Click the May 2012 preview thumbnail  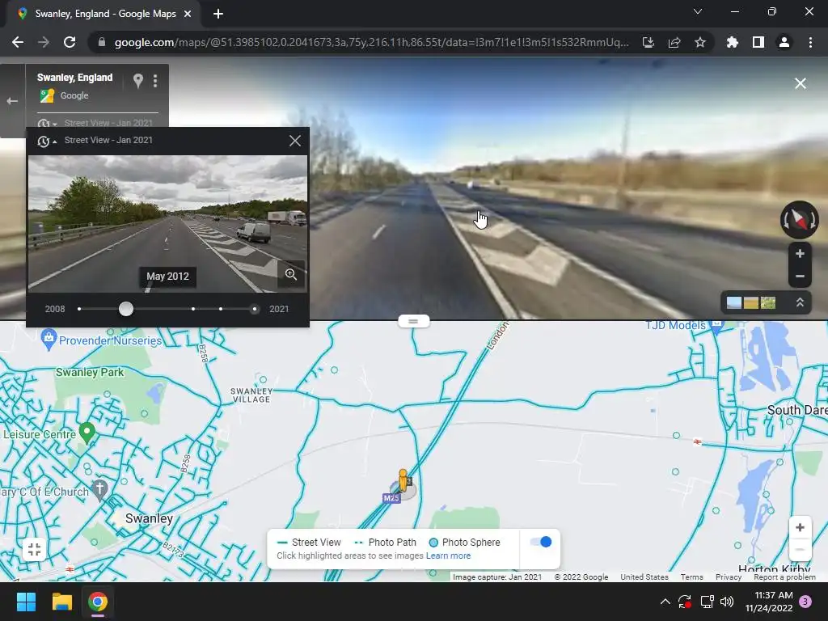coord(167,223)
